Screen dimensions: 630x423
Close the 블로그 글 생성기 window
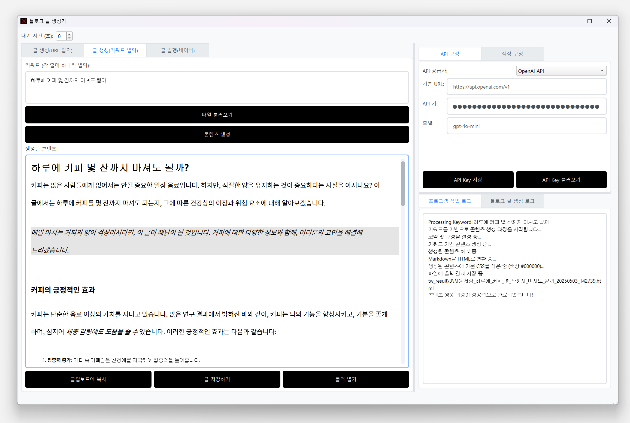click(609, 21)
